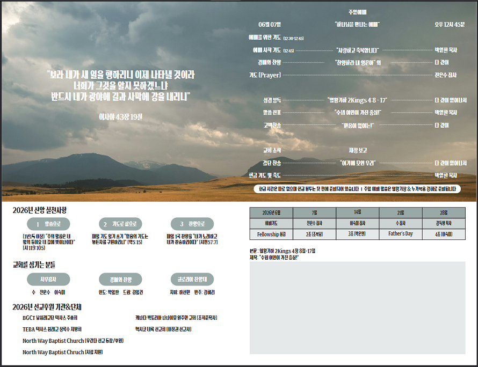Click '다 같이' in the 경배와 찬양 row
Viewport: 478px width, 367px height.
441,62
